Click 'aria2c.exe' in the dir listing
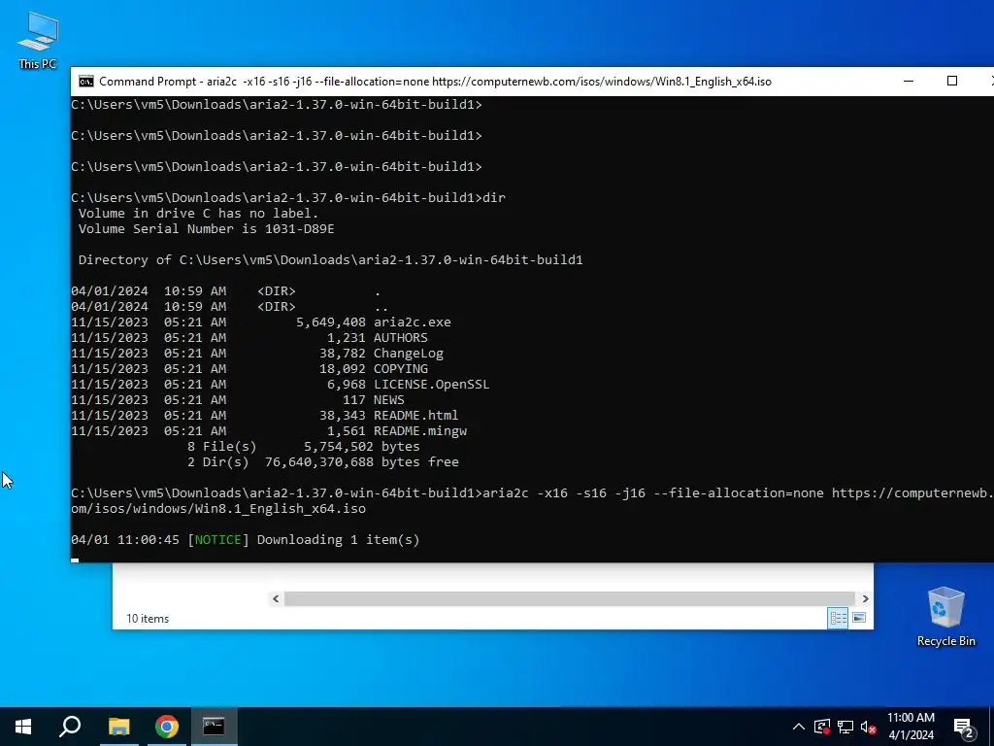 [412, 322]
